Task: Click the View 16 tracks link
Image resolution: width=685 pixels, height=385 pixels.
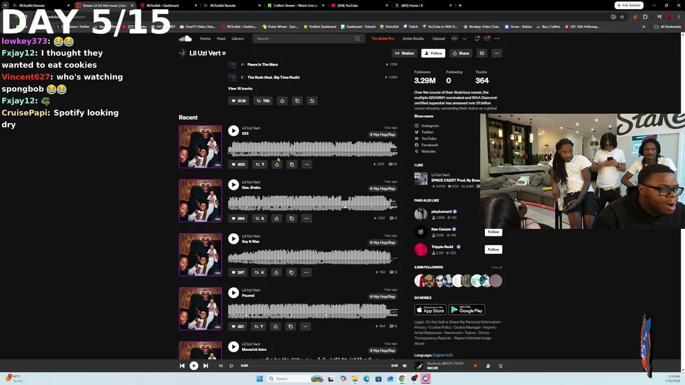Action: [x=240, y=88]
